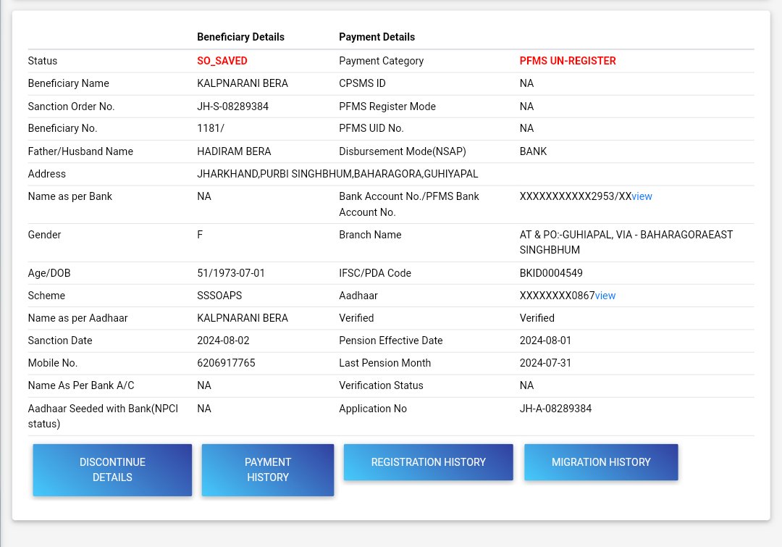
Task: Click KALPNARANI BERA in Name as per Aadhaar row
Action: click(243, 318)
